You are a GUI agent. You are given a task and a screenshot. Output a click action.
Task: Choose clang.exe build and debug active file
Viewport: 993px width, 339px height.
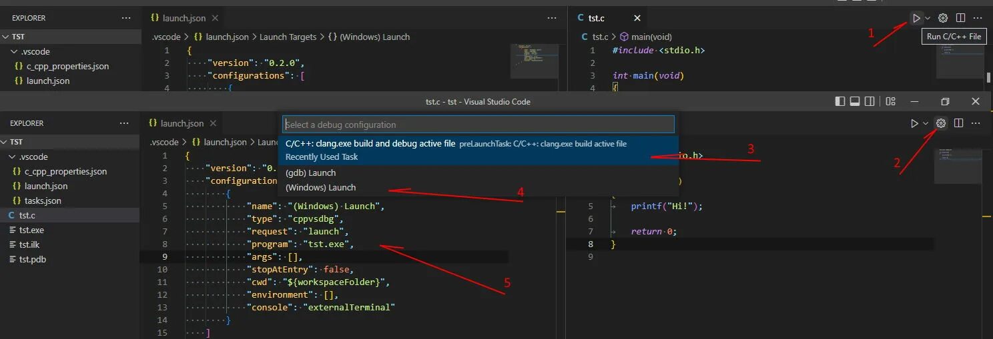point(478,150)
